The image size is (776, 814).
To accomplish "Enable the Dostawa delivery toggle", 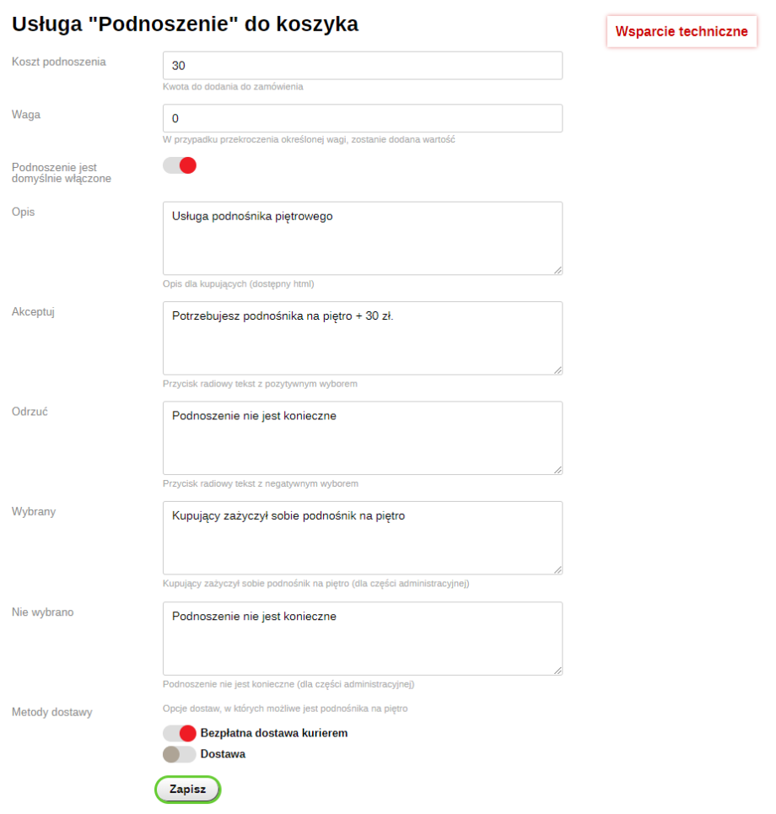I will [180, 754].
